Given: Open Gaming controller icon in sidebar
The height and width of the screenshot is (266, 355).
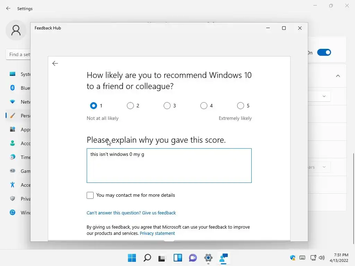Looking at the screenshot, I should click(x=12, y=171).
